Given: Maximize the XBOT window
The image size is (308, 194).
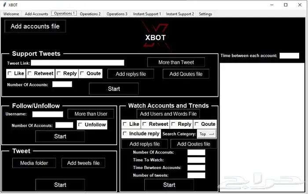Looking at the screenshot, I should 286,5.
